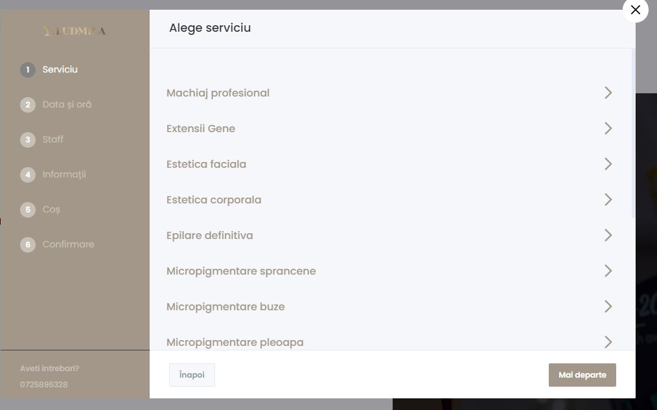Click the step 5 Coș circle icon
This screenshot has height=410, width=657.
pos(28,209)
